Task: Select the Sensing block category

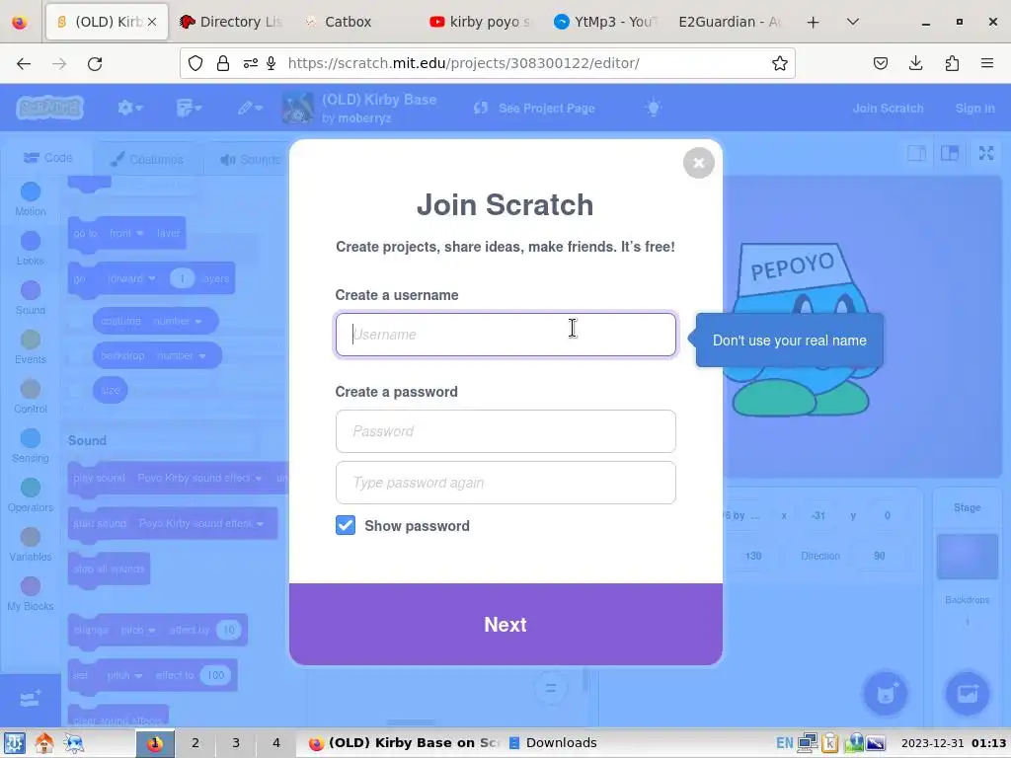Action: pyautogui.click(x=31, y=446)
